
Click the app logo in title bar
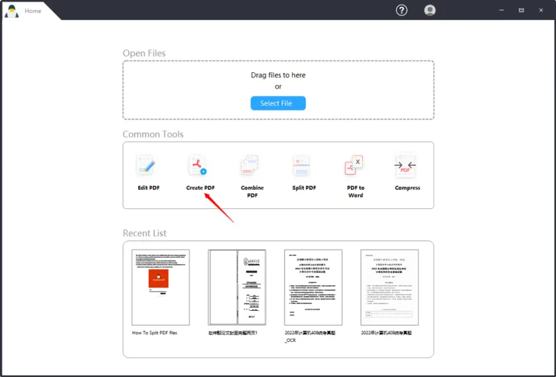point(11,11)
